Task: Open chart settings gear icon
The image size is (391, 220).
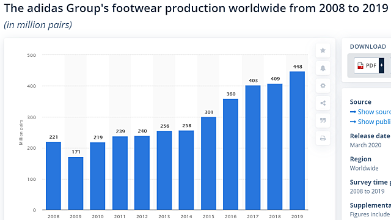Action: 323,86
